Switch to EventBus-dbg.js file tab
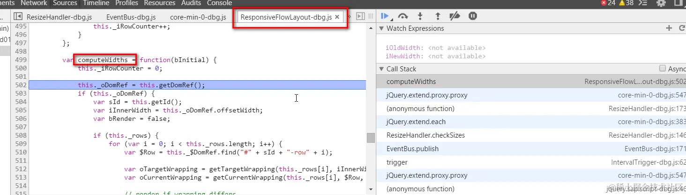 pos(131,17)
